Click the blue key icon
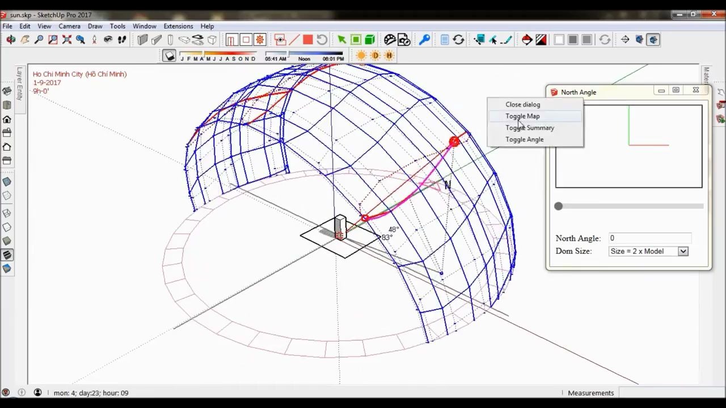The height and width of the screenshot is (408, 726). [424, 40]
